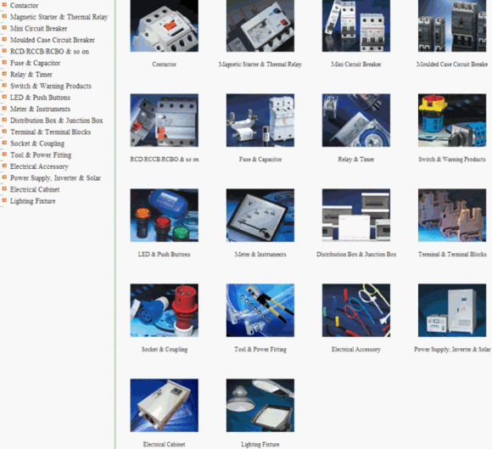Select Distribution Box & Junction Box in sidebar
Viewport: 492px width, 449px height.
tap(57, 121)
